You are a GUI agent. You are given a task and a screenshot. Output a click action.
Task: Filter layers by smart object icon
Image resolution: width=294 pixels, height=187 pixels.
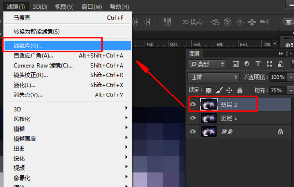tap(280, 64)
